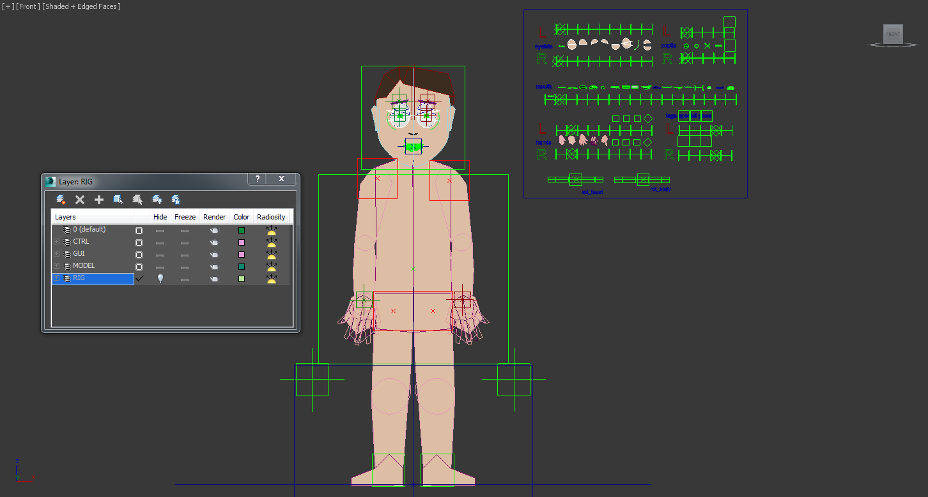The width and height of the screenshot is (928, 497).
Task: Expand the MODEL layer tree
Action: coord(56,265)
